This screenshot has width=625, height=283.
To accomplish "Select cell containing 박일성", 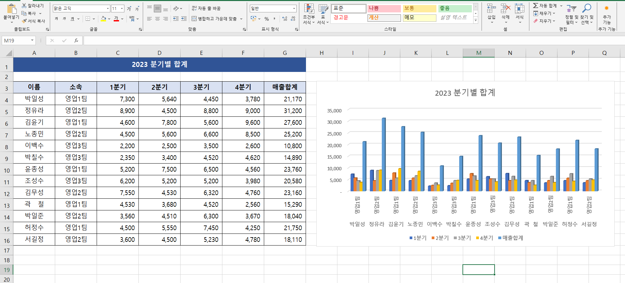I will pyautogui.click(x=34, y=99).
